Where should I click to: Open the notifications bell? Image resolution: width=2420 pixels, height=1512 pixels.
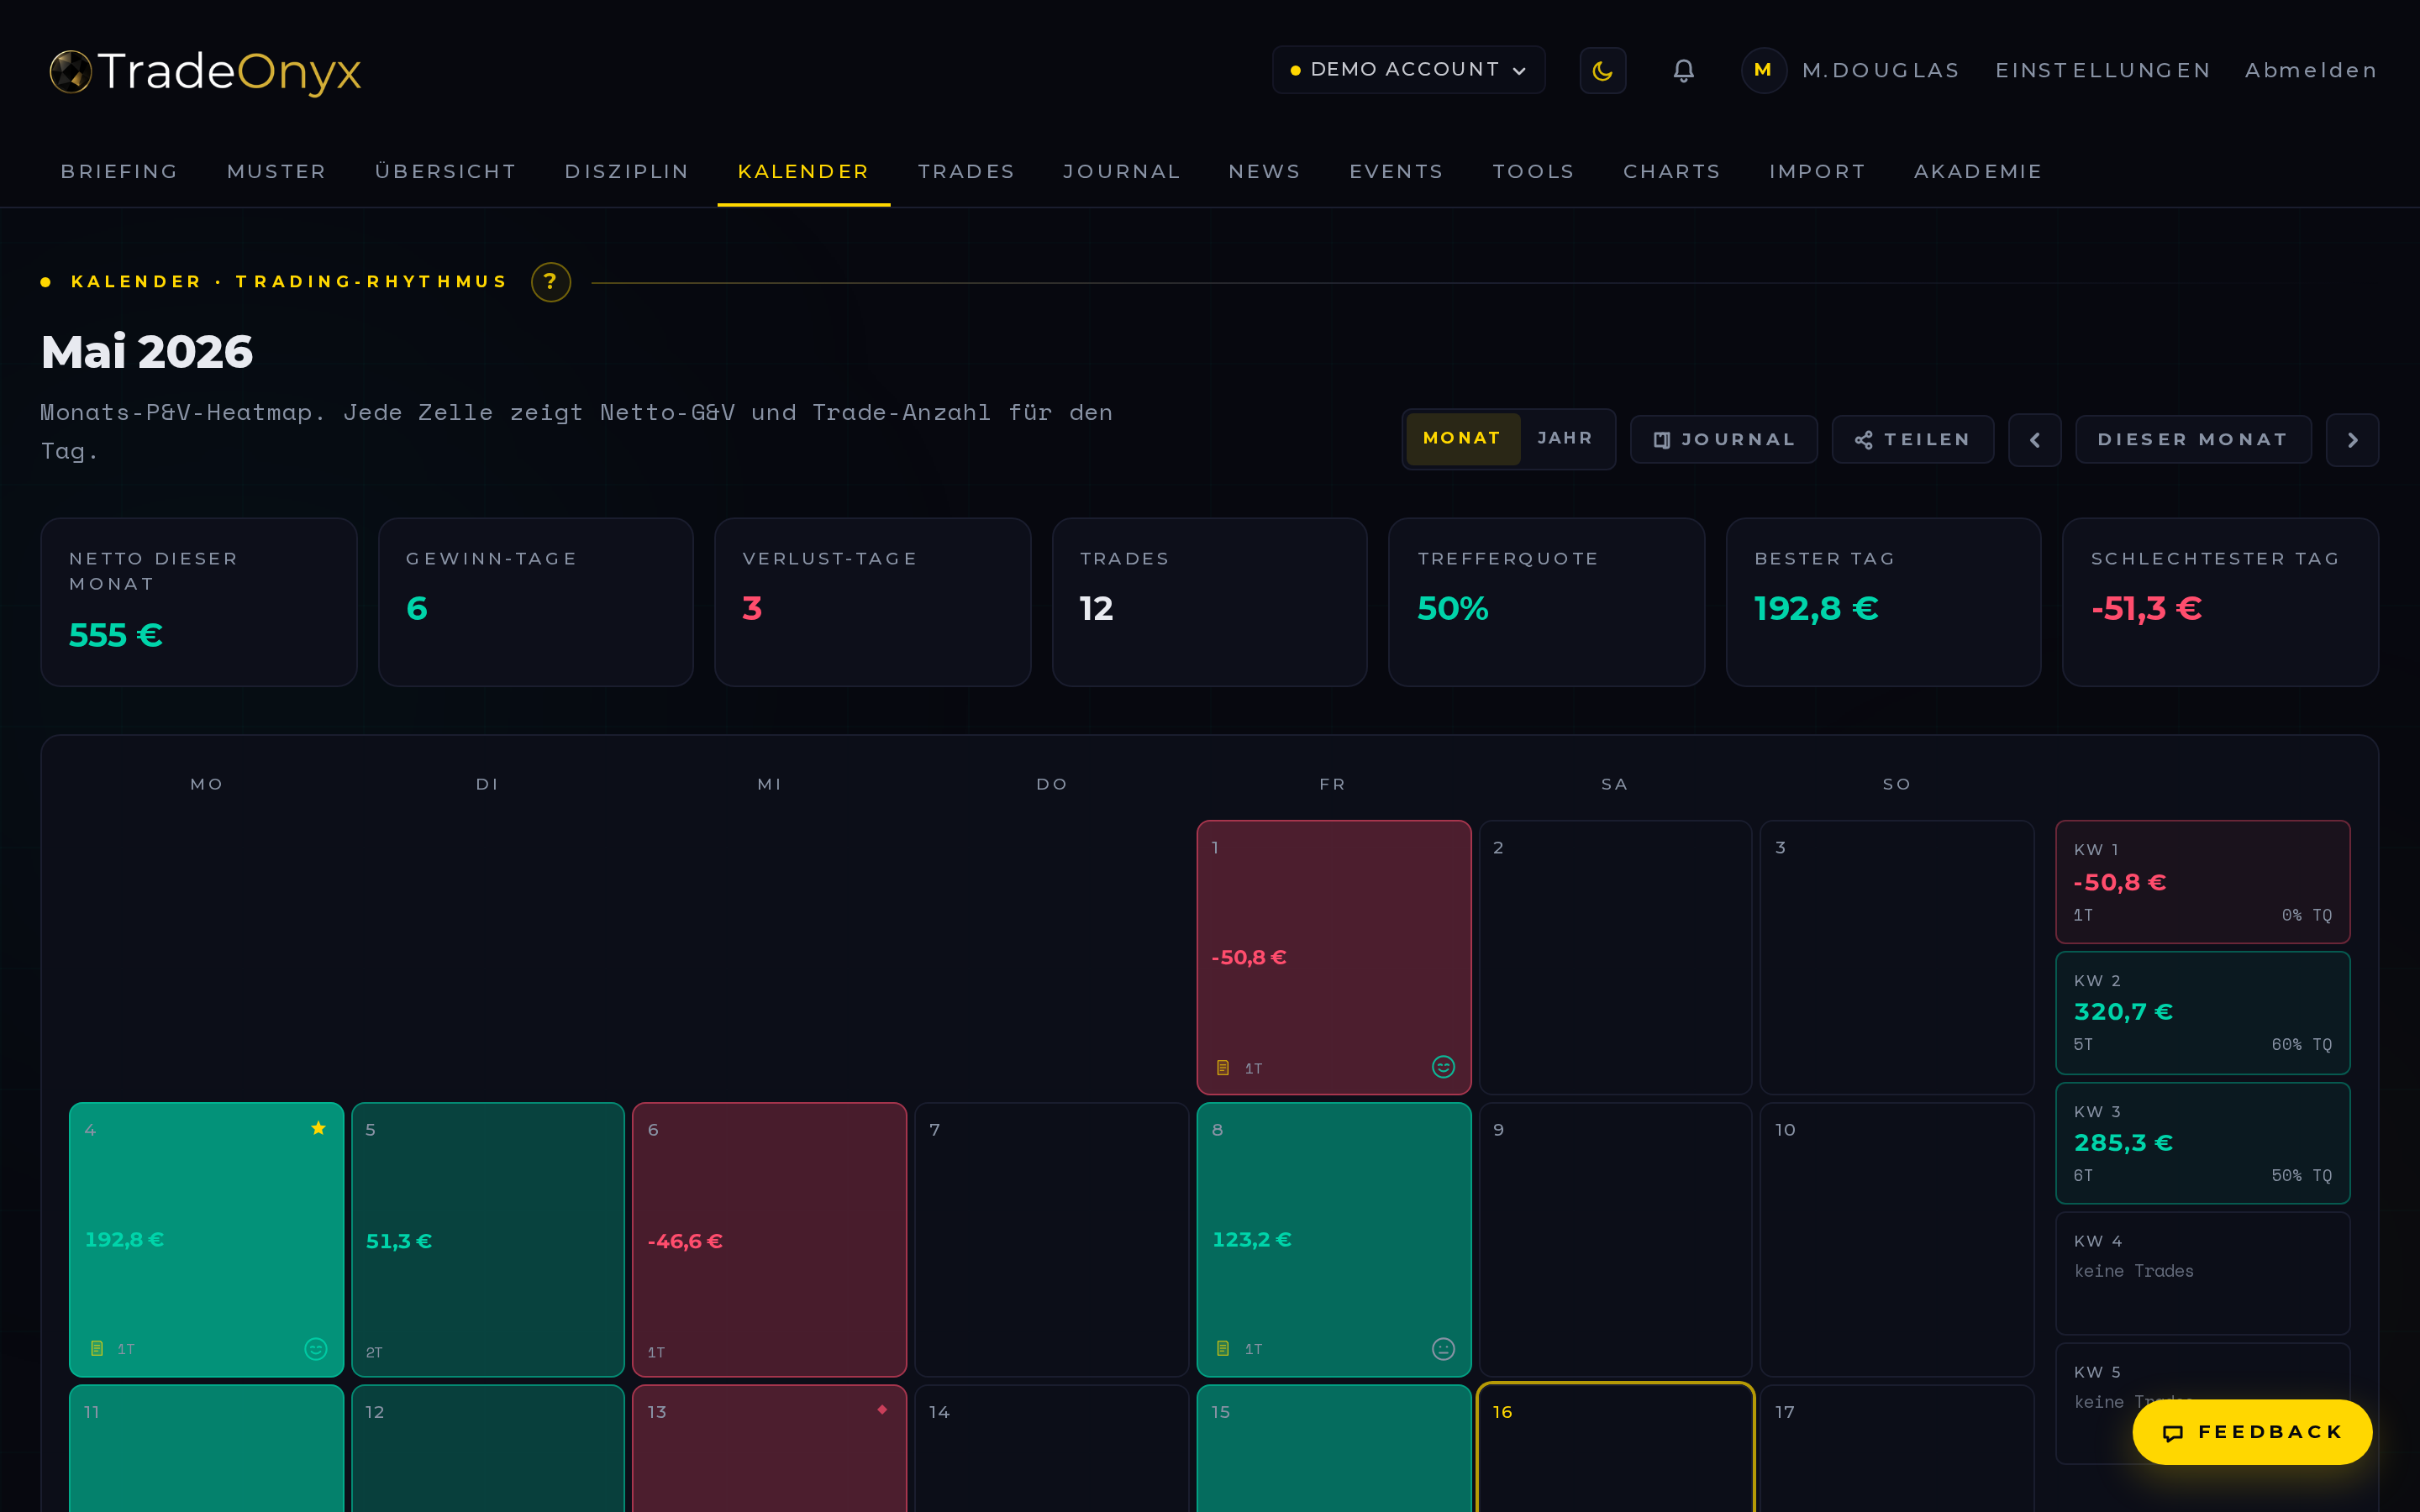[1684, 70]
